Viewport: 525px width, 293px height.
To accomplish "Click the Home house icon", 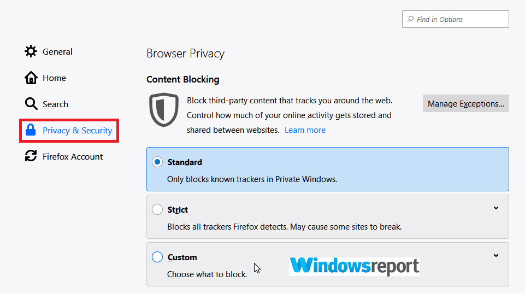I will 31,78.
